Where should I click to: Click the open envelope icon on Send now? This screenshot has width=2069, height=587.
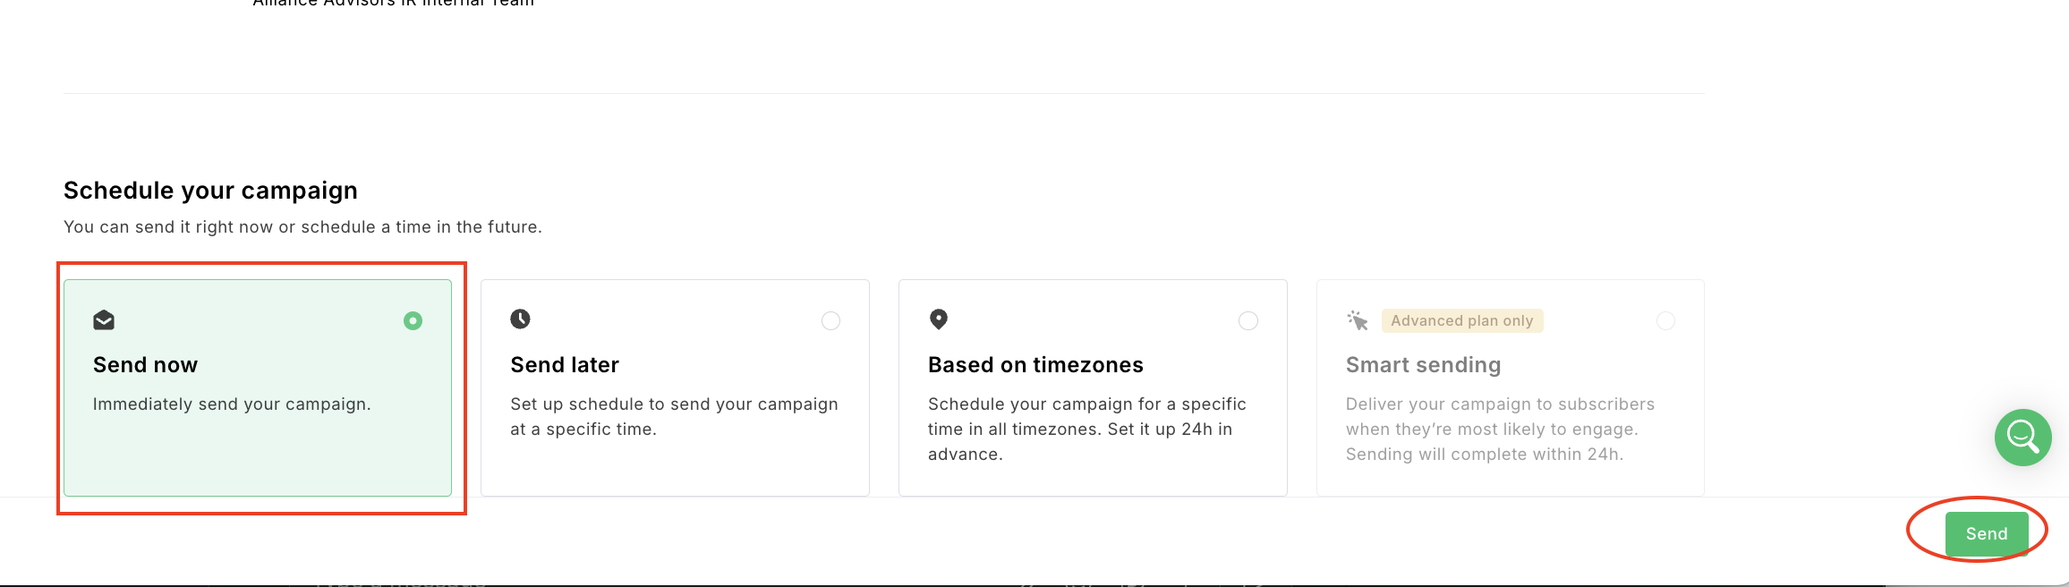pyautogui.click(x=104, y=320)
